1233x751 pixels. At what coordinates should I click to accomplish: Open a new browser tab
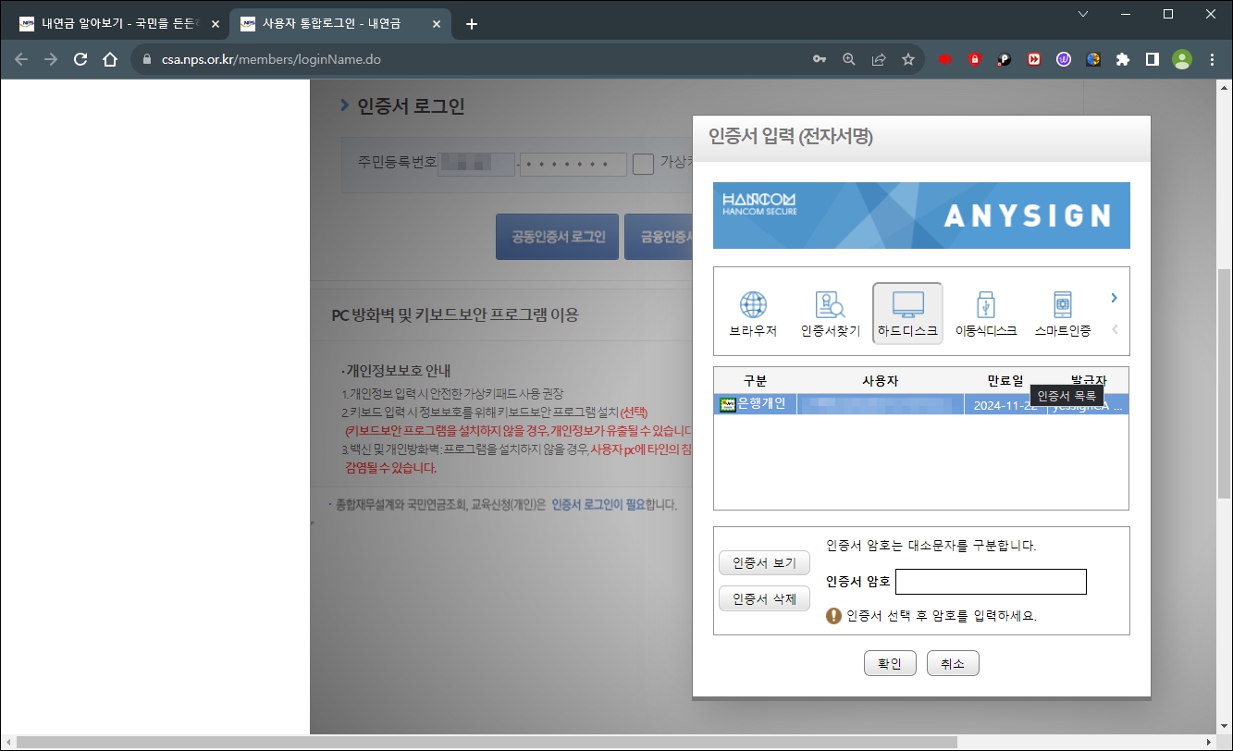tap(472, 24)
